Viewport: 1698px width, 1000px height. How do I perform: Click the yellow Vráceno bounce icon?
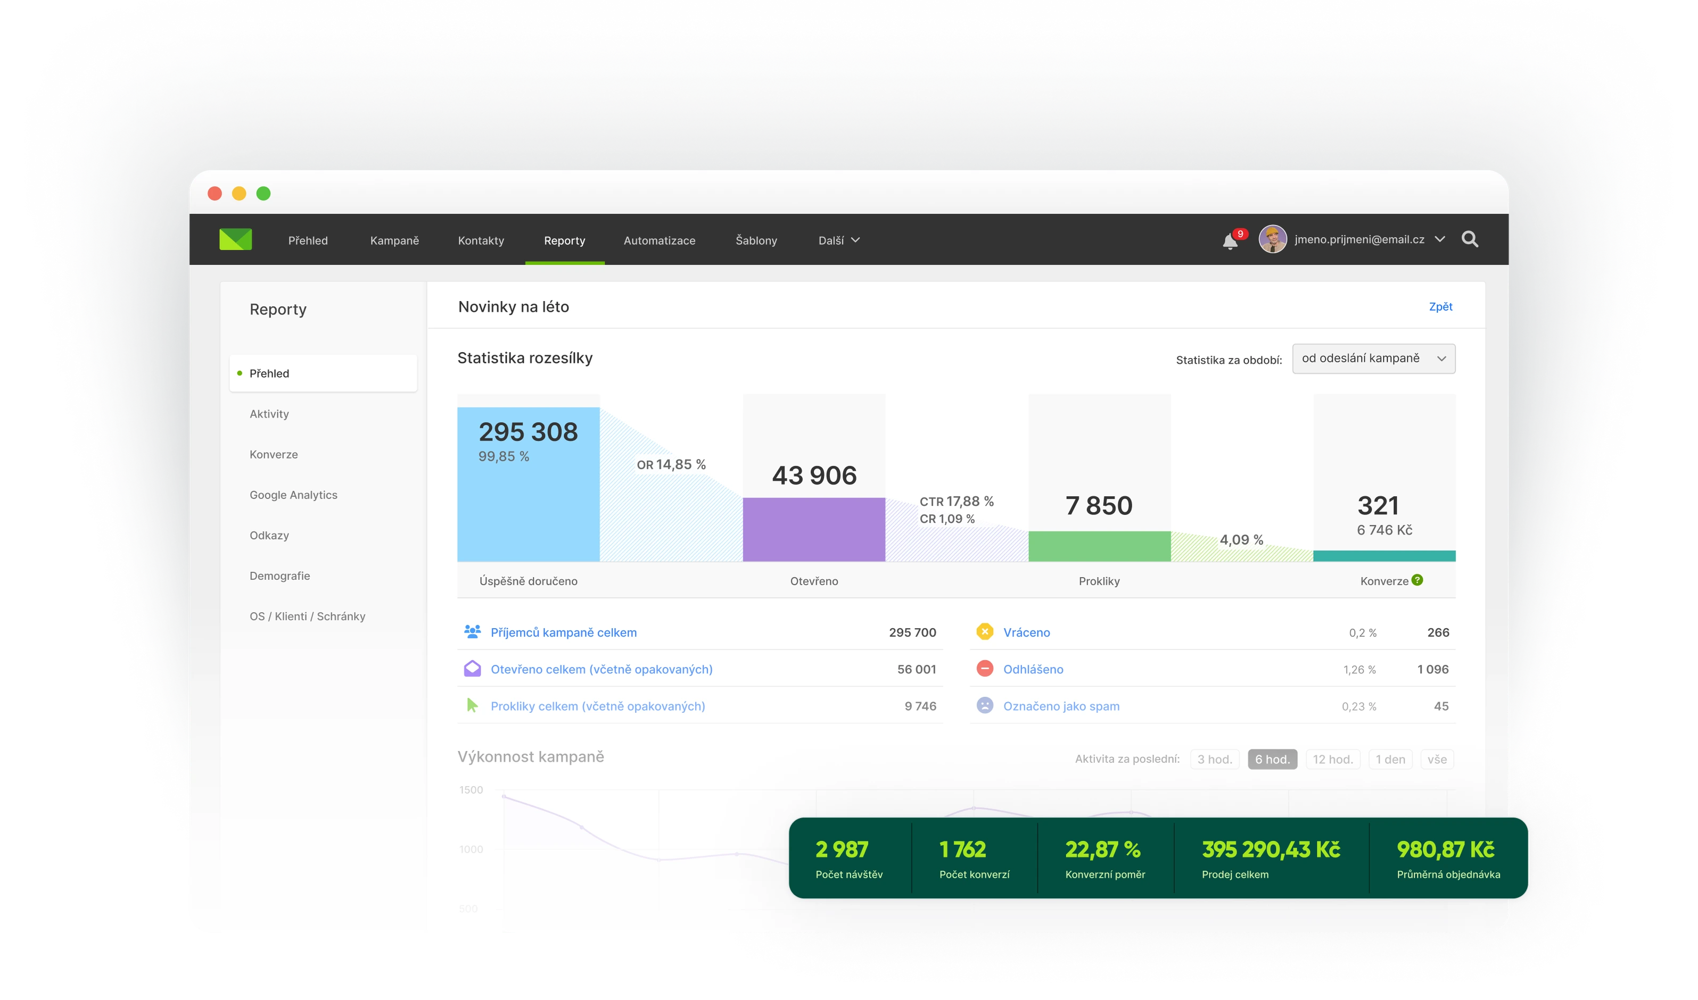[x=985, y=632]
